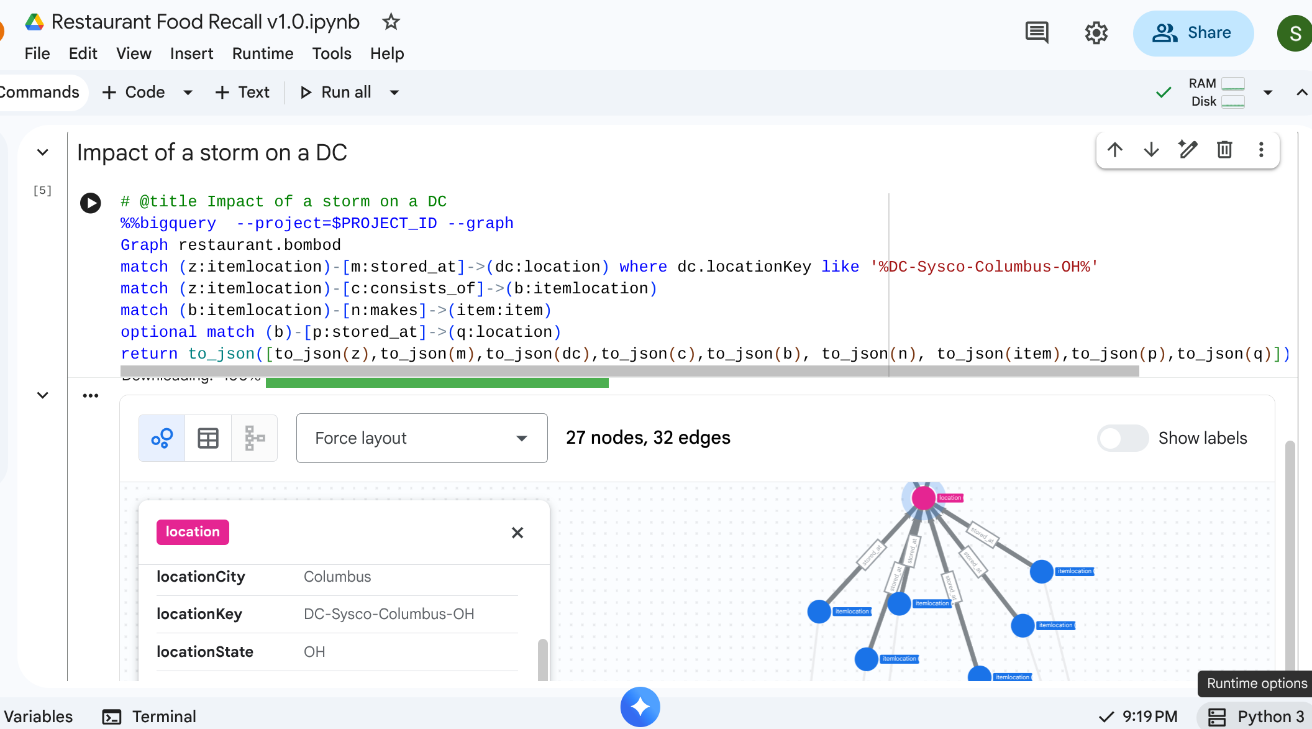Viewport: 1312px width, 729px height.
Task: Move cell up with arrow icon
Action: [1115, 150]
